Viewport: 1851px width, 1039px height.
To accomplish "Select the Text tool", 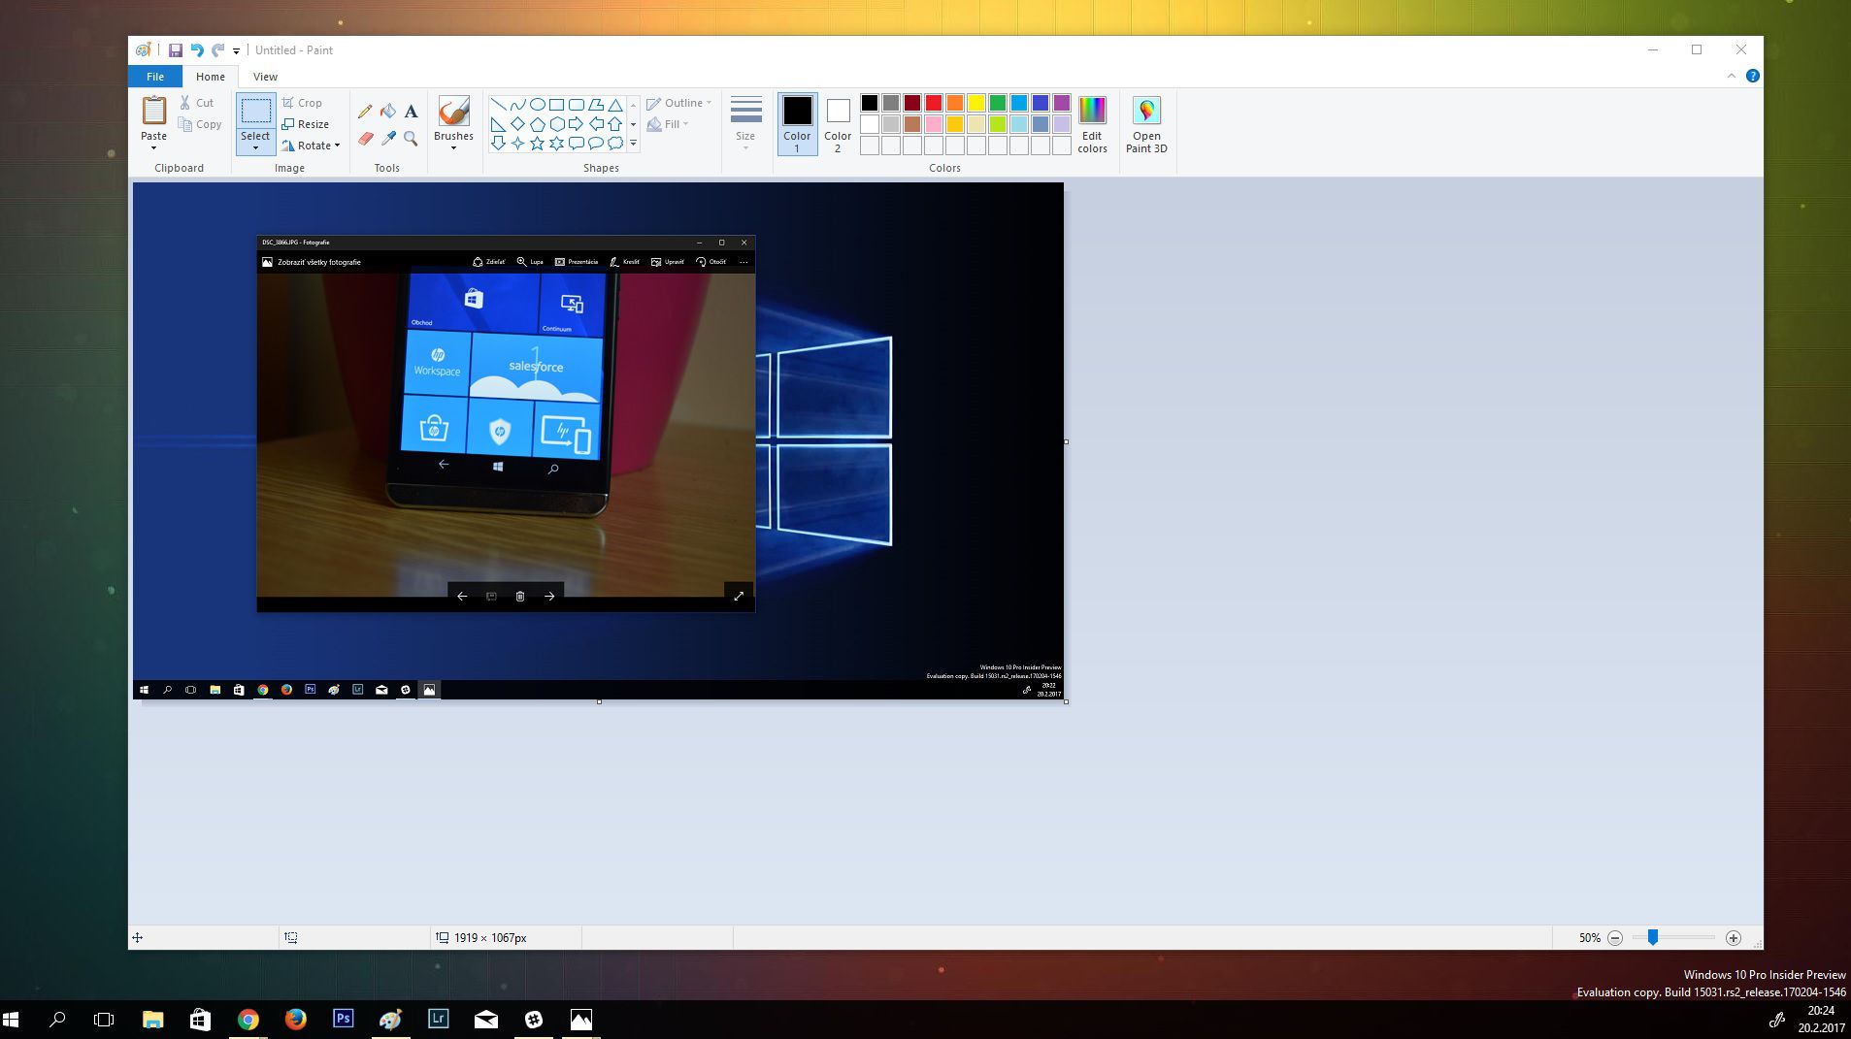I will [x=411, y=112].
